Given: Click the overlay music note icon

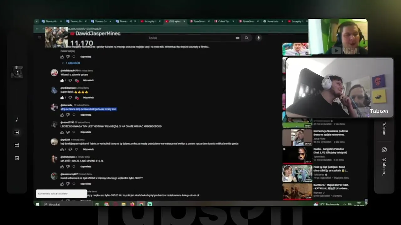Looking at the screenshot, I should coord(17,119).
